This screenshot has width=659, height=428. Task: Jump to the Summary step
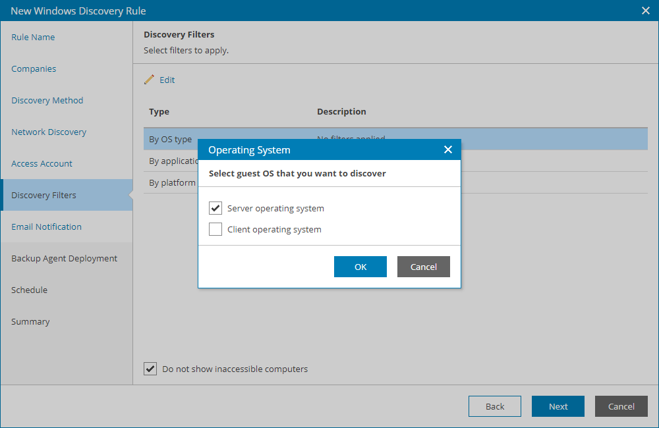tap(32, 321)
